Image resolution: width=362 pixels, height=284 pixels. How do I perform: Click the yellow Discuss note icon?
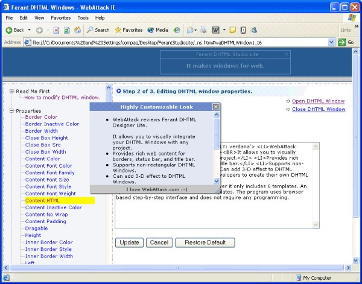coord(233,30)
